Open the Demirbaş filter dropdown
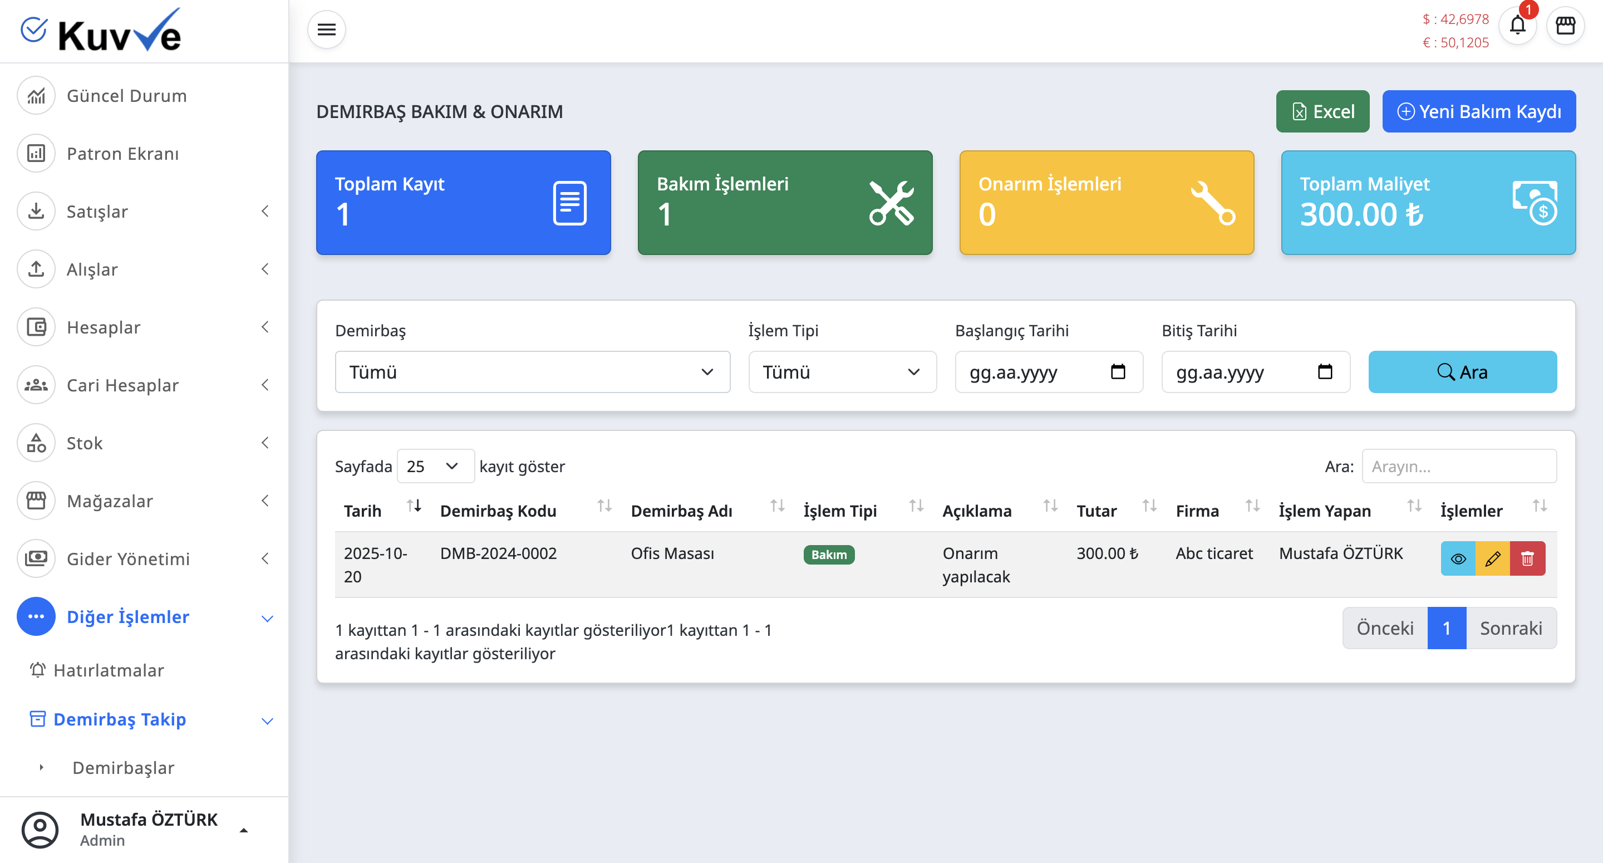 [x=532, y=372]
